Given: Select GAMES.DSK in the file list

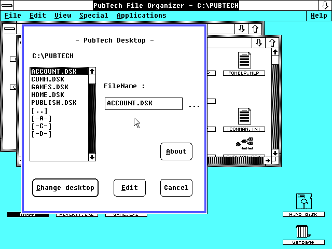Looking at the screenshot, I should [x=59, y=87].
